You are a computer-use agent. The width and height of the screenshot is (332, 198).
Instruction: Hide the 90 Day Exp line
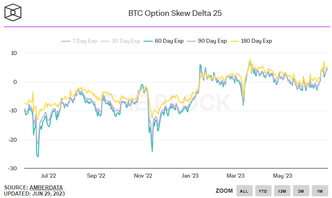[207, 41]
